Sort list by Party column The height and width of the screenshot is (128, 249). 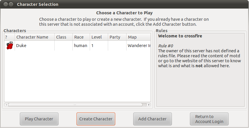tap(115, 37)
